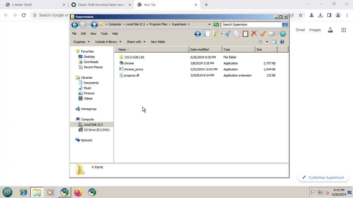Viewport: 353px width, 198px height.
Task: Click the Cut scissors icon
Action: (228, 34)
